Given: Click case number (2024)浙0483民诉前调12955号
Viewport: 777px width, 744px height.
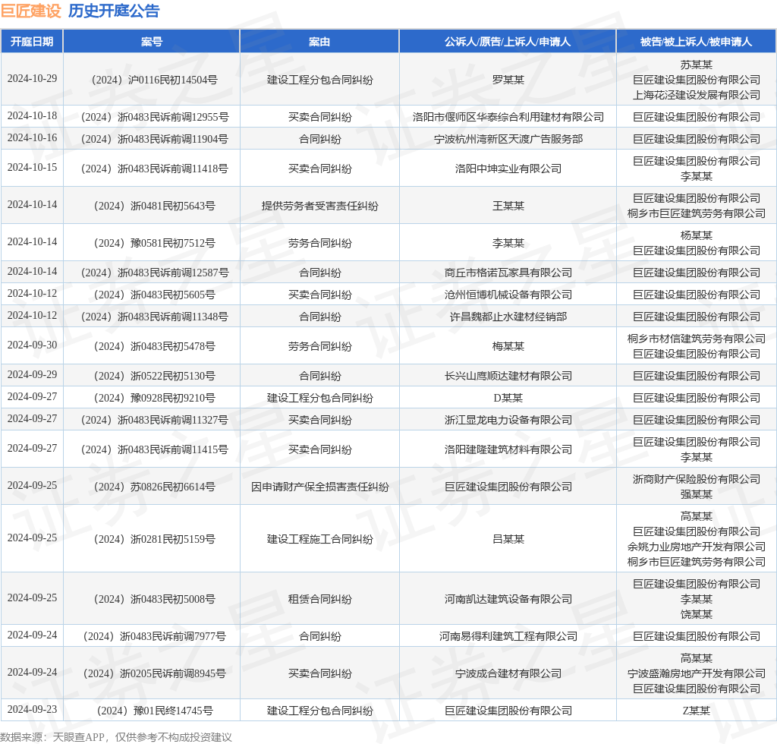Looking at the screenshot, I should pos(155,117).
